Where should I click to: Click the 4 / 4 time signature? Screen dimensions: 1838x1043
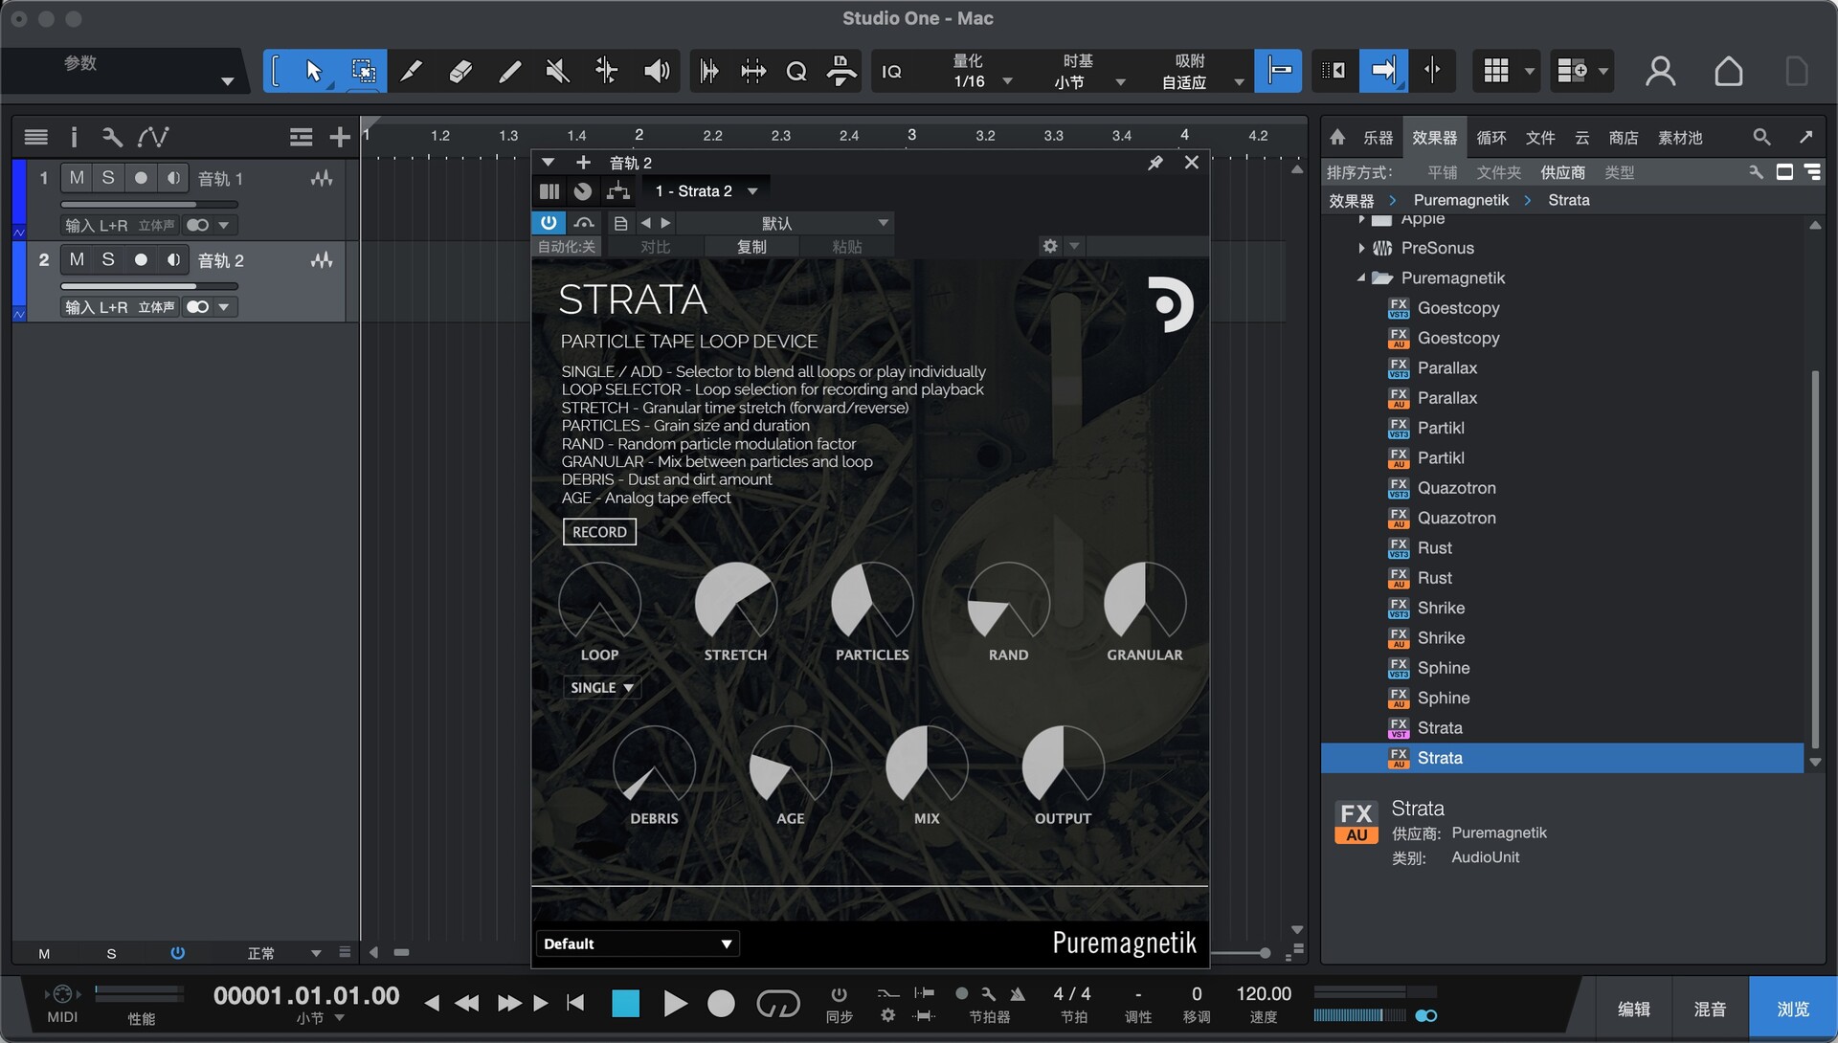pyautogui.click(x=1072, y=994)
